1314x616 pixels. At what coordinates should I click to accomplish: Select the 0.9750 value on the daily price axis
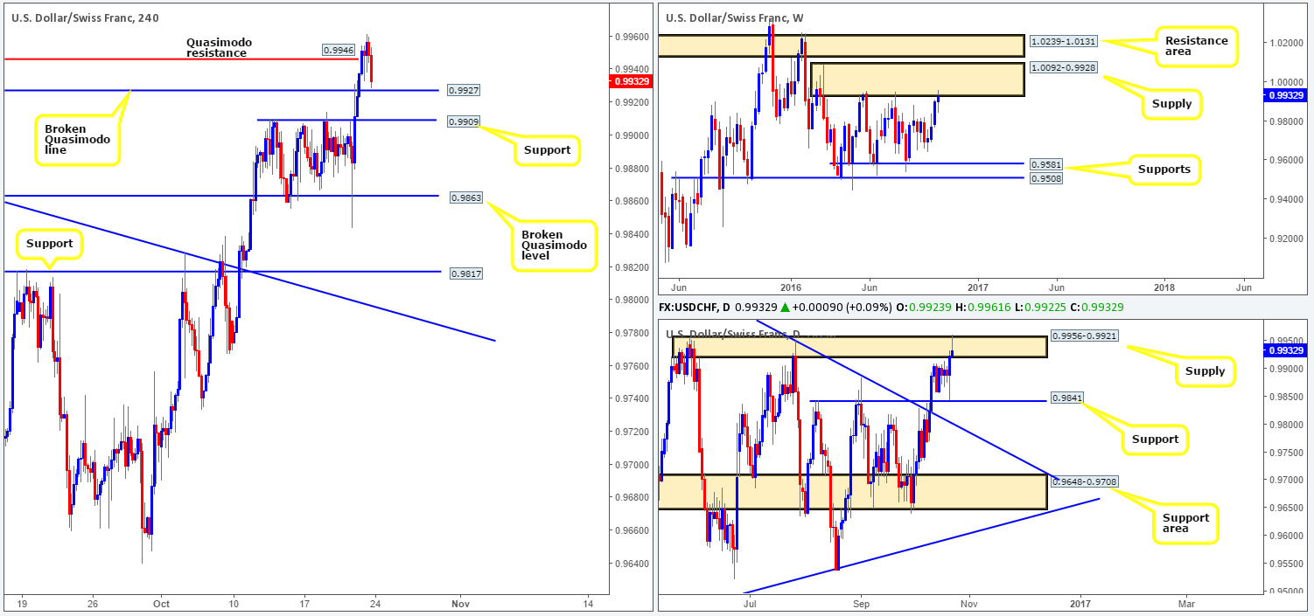pyautogui.click(x=1284, y=452)
